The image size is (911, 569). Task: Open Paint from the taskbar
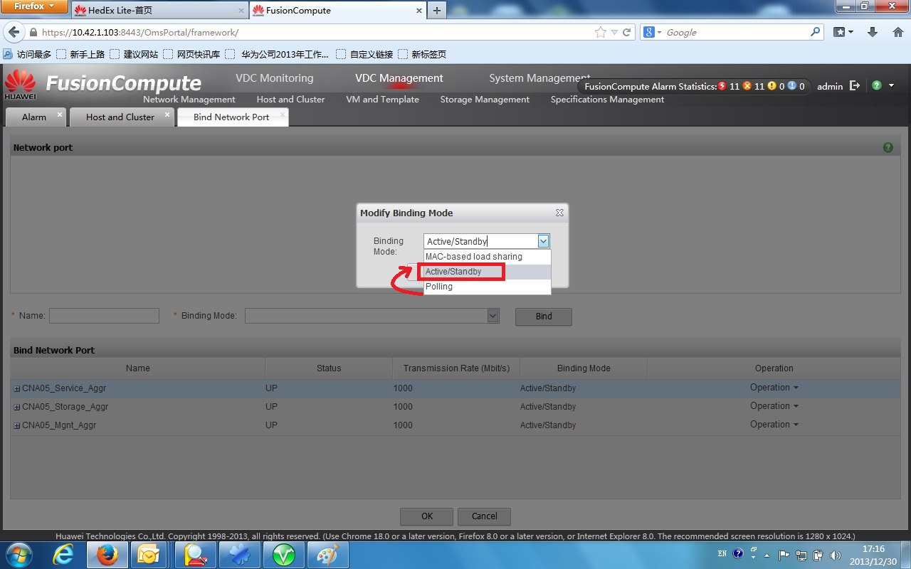[328, 554]
